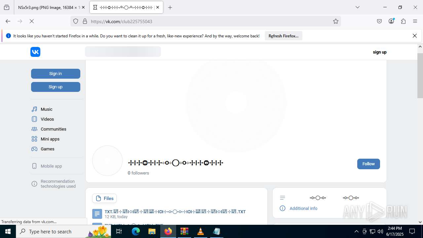Screen dimensions: 423x238
Task: Stop loading the page
Action: click(x=32, y=21)
